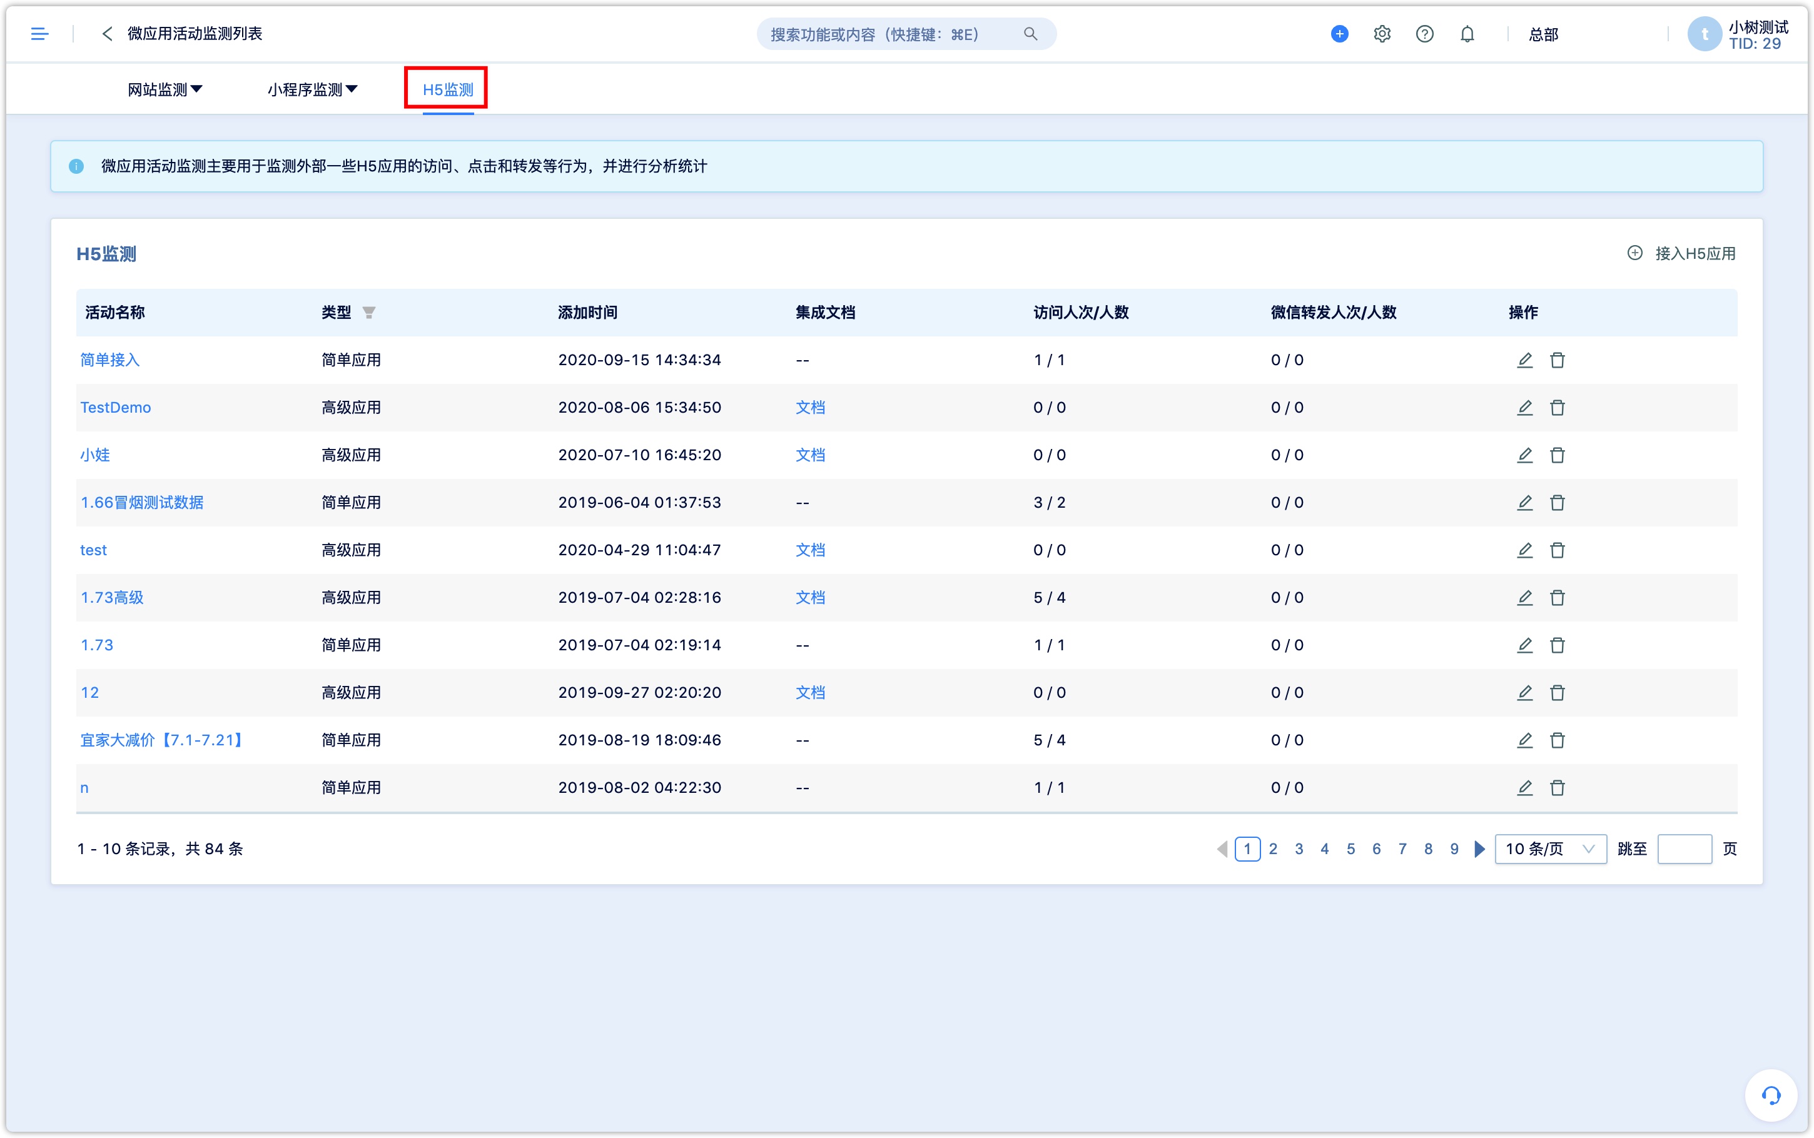This screenshot has width=1814, height=1138.
Task: Select current page 1 button
Action: pos(1247,849)
